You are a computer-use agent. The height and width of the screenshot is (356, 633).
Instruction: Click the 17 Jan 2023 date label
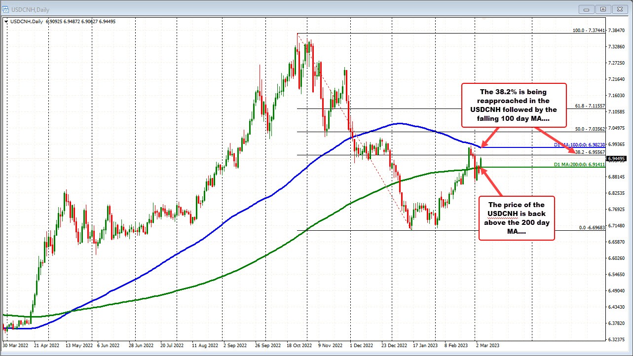coord(425,346)
